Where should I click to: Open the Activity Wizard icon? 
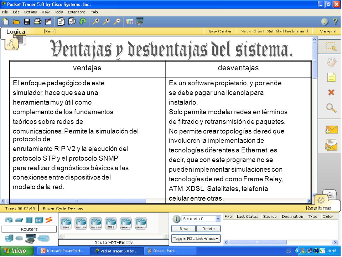(x=48, y=21)
